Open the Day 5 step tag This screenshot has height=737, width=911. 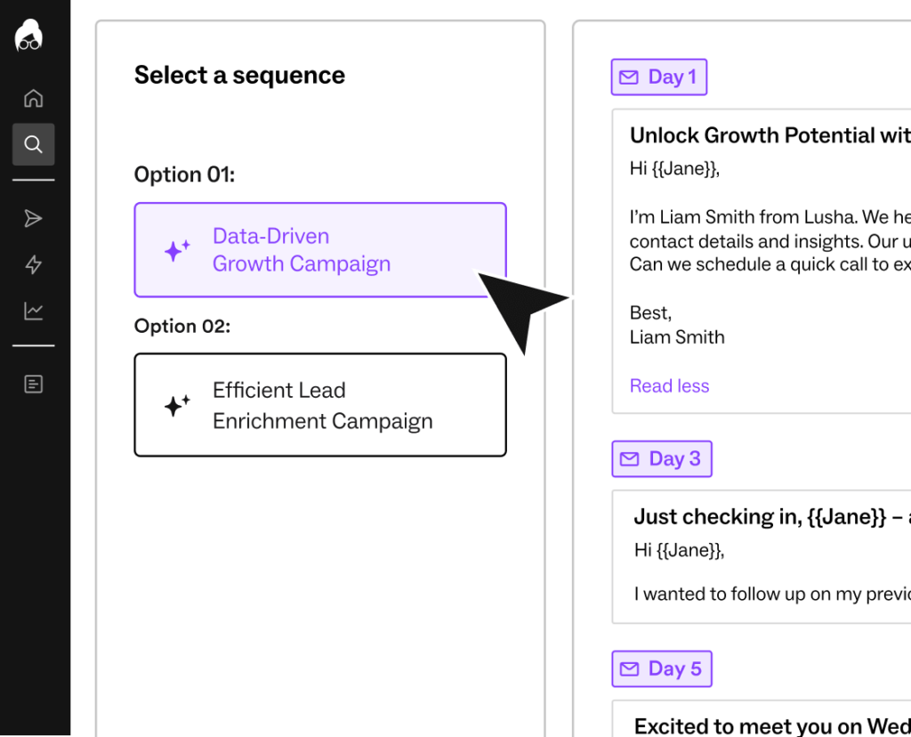pyautogui.click(x=662, y=668)
